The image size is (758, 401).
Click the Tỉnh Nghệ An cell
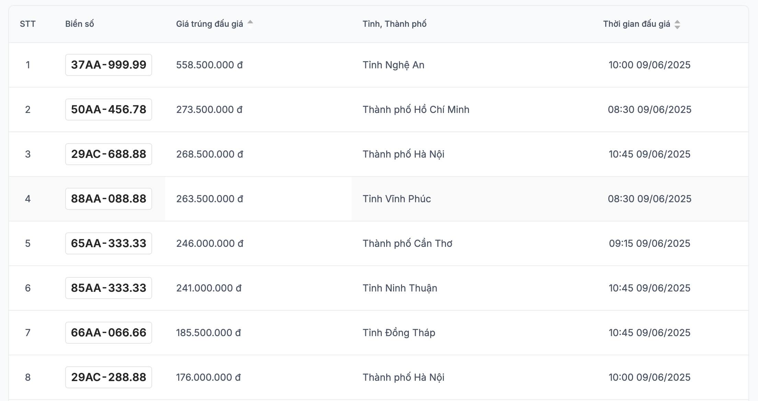coord(393,65)
